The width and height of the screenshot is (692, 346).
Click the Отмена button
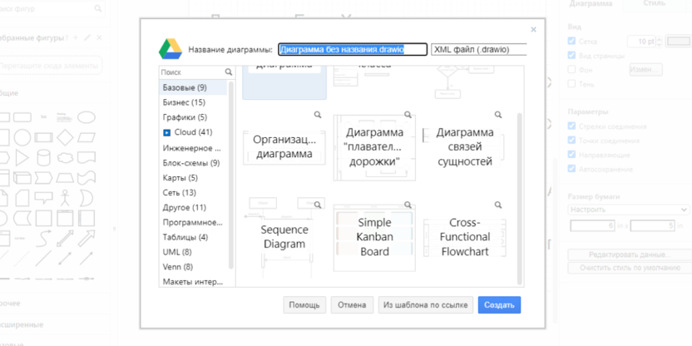[x=352, y=305]
